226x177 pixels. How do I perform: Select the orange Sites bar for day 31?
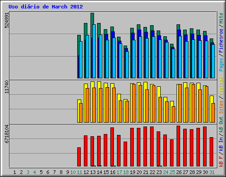coord(213,113)
